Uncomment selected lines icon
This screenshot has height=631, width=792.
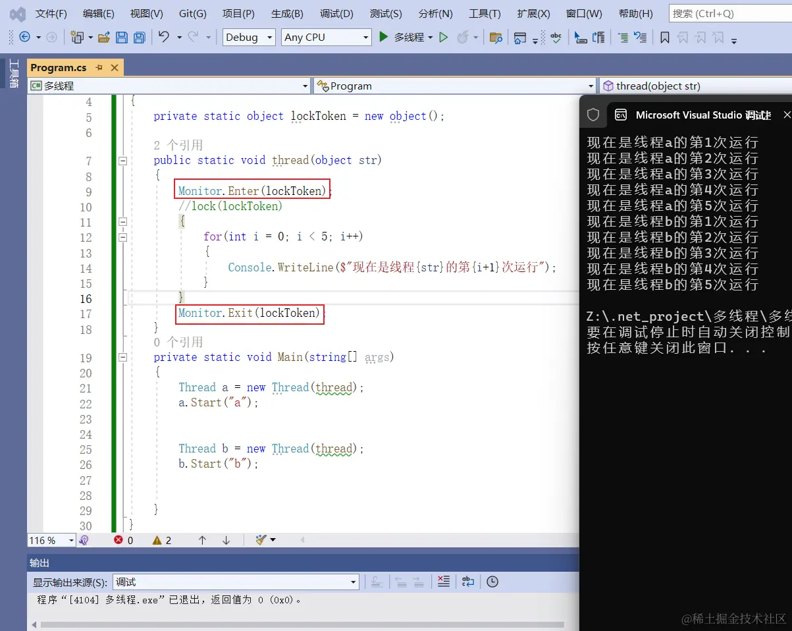640,38
